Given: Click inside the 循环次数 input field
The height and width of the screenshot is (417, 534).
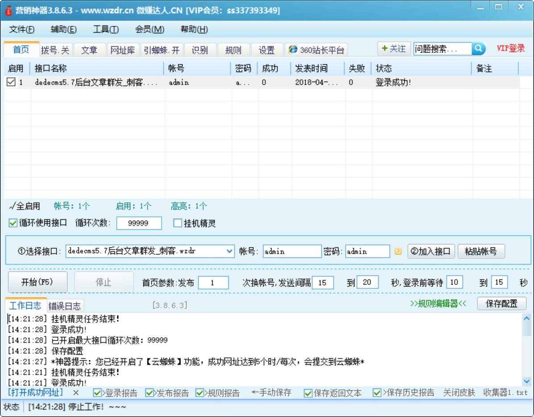Looking at the screenshot, I should (139, 223).
